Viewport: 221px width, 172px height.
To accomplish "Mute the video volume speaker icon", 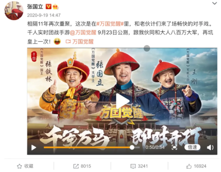I will (210, 148).
